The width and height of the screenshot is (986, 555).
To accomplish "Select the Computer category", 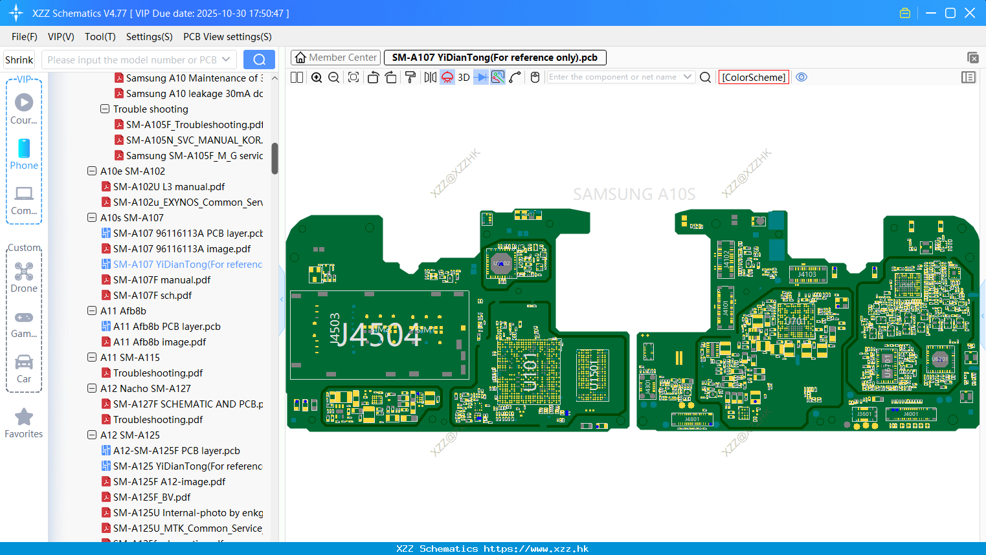I will click(x=24, y=200).
